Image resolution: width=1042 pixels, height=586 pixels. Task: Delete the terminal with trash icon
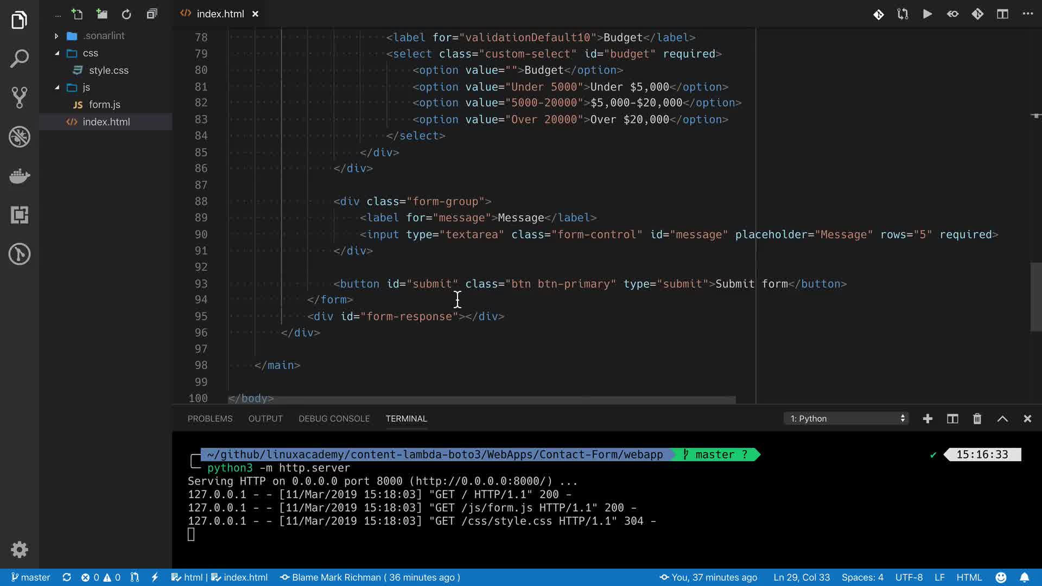[x=977, y=419]
